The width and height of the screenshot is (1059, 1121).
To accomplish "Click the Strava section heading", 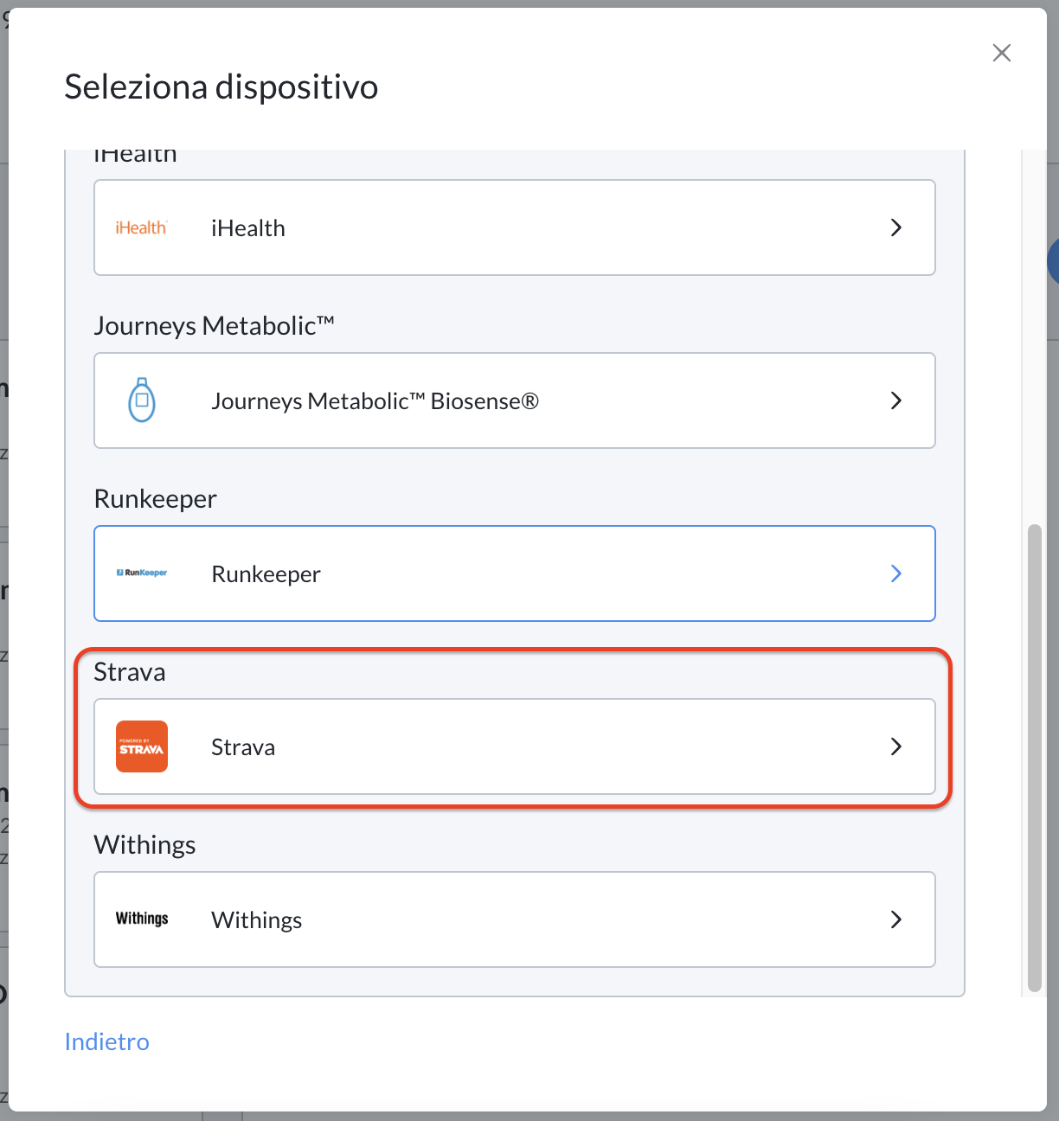I will pyautogui.click(x=130, y=672).
